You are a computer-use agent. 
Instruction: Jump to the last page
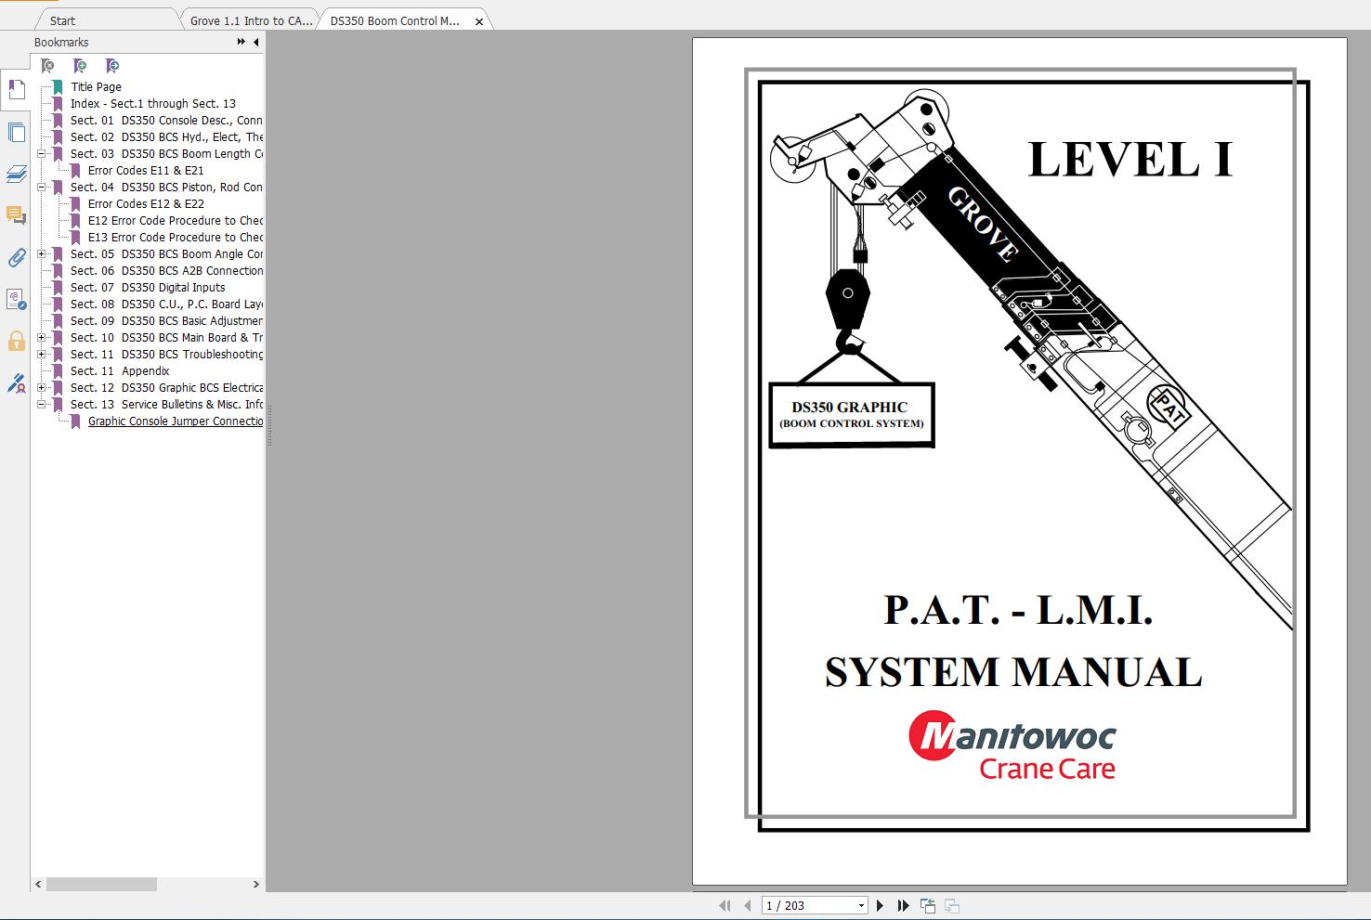[x=903, y=905]
